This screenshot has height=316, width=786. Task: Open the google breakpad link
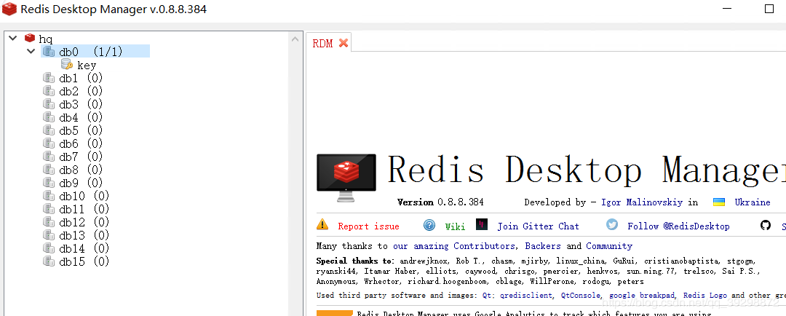point(642,296)
